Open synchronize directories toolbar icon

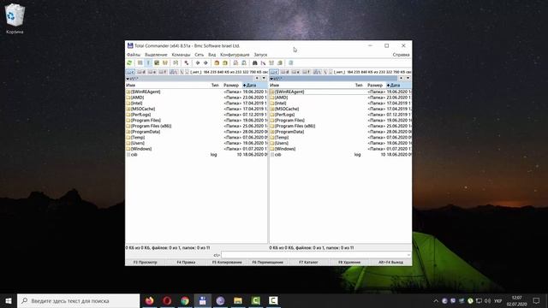click(271, 62)
